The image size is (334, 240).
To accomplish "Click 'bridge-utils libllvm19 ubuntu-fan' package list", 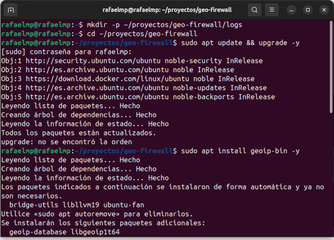I will [77, 205].
